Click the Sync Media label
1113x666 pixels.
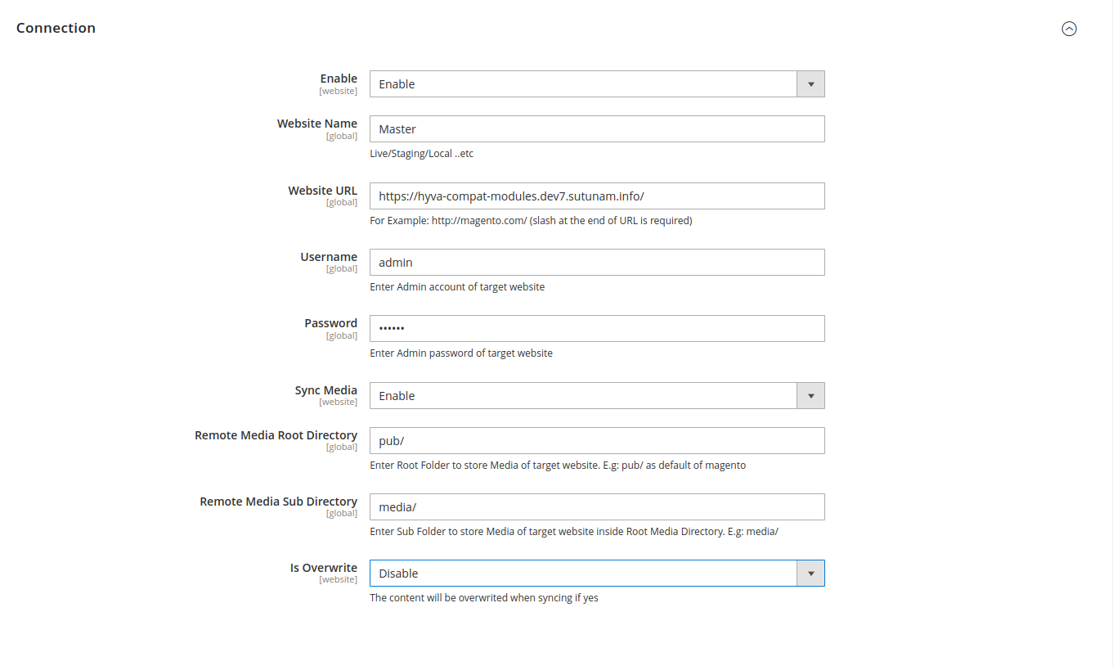pos(326,390)
